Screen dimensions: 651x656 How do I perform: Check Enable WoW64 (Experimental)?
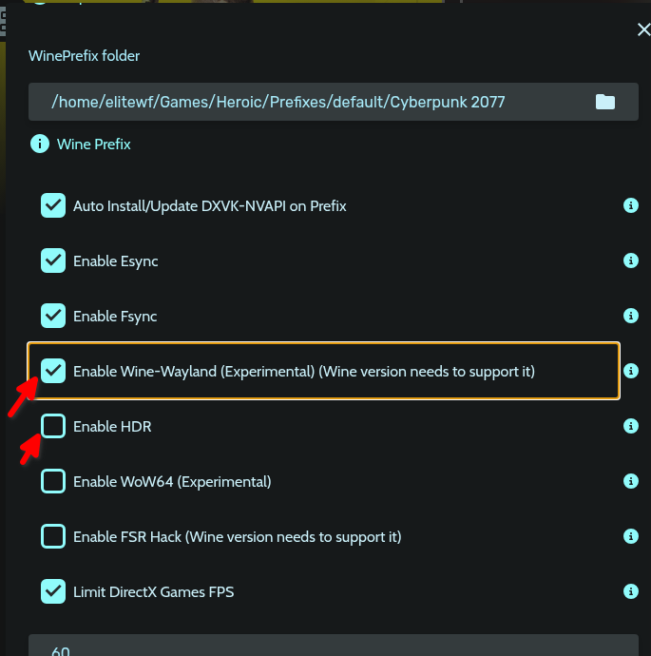tap(53, 481)
